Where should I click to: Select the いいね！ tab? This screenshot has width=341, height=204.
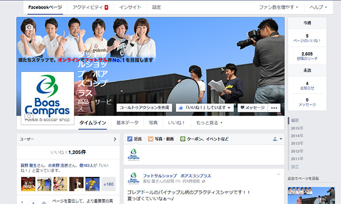click(x=176, y=123)
